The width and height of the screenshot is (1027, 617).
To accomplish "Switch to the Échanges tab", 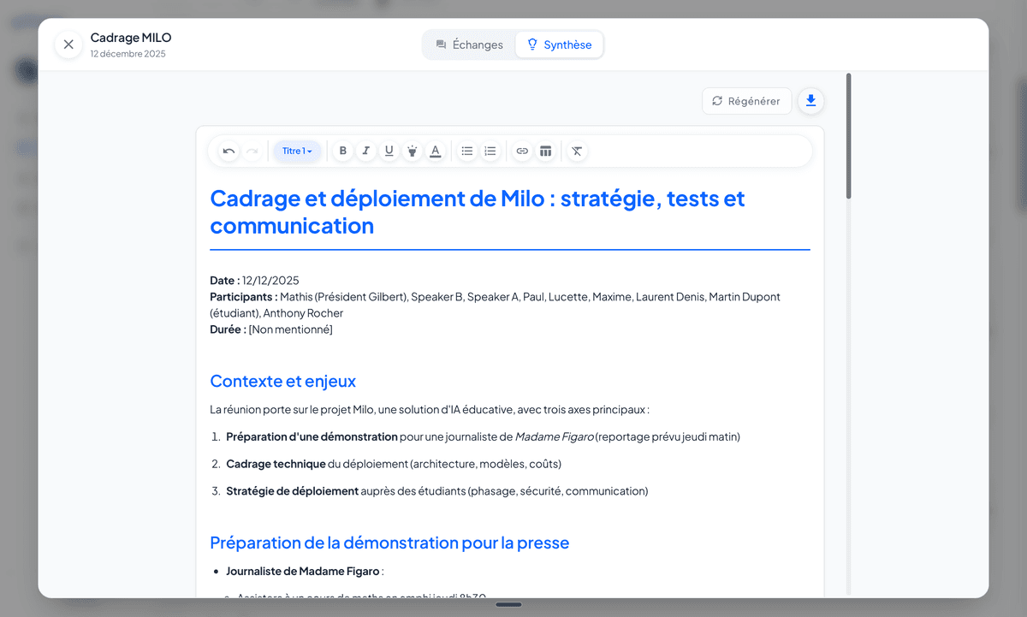I will pyautogui.click(x=469, y=44).
